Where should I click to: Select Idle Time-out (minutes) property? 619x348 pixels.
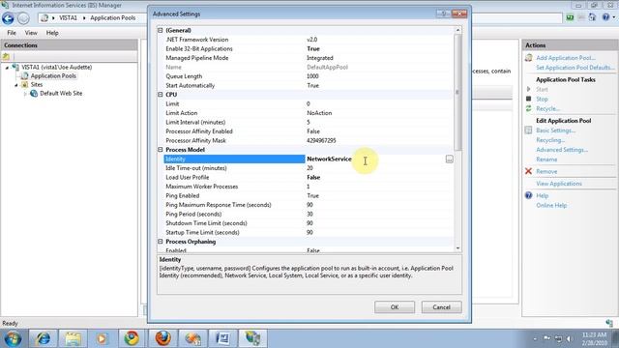click(309, 168)
